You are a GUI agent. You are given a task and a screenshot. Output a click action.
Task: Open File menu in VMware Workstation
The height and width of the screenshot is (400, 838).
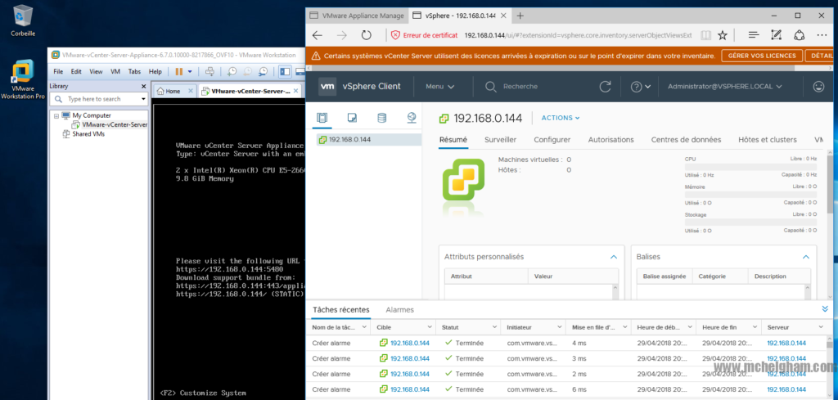click(x=58, y=71)
